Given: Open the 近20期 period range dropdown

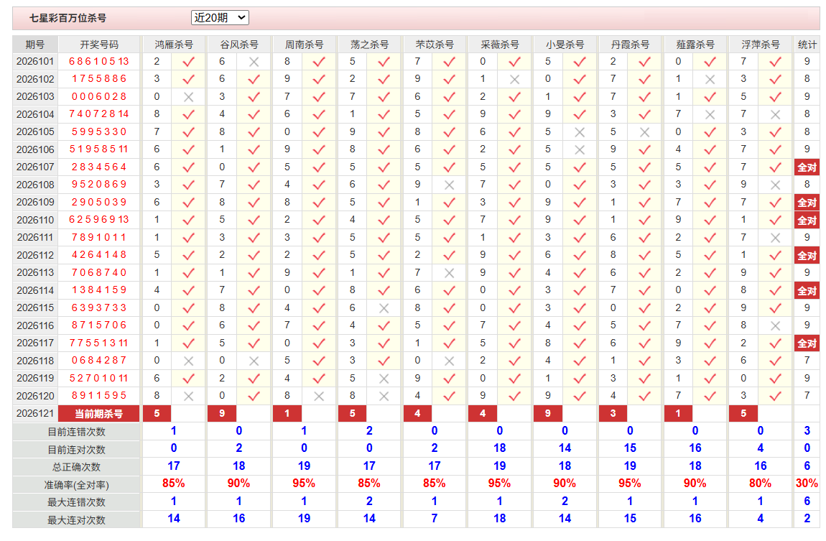Looking at the screenshot, I should click(220, 17).
